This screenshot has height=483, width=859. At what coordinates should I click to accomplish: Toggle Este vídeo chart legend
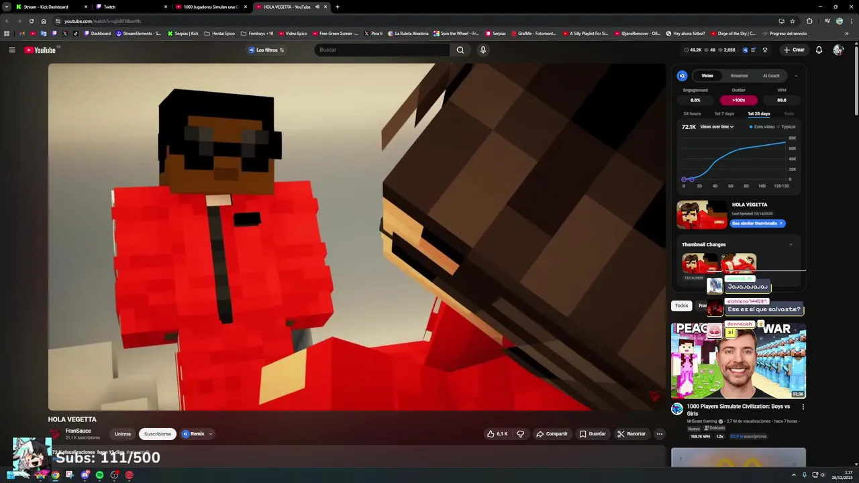pyautogui.click(x=762, y=127)
